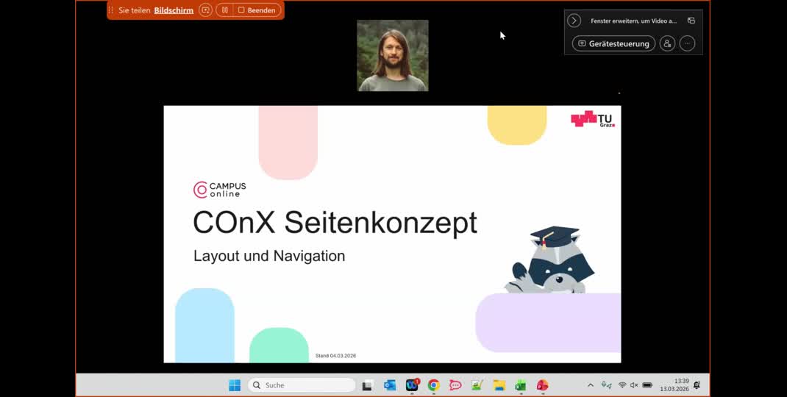Toggle the muted speaker volume icon
This screenshot has width=787, height=397.
point(634,385)
